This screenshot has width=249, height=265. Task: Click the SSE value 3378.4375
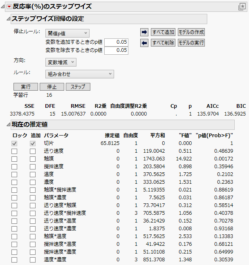22,114
